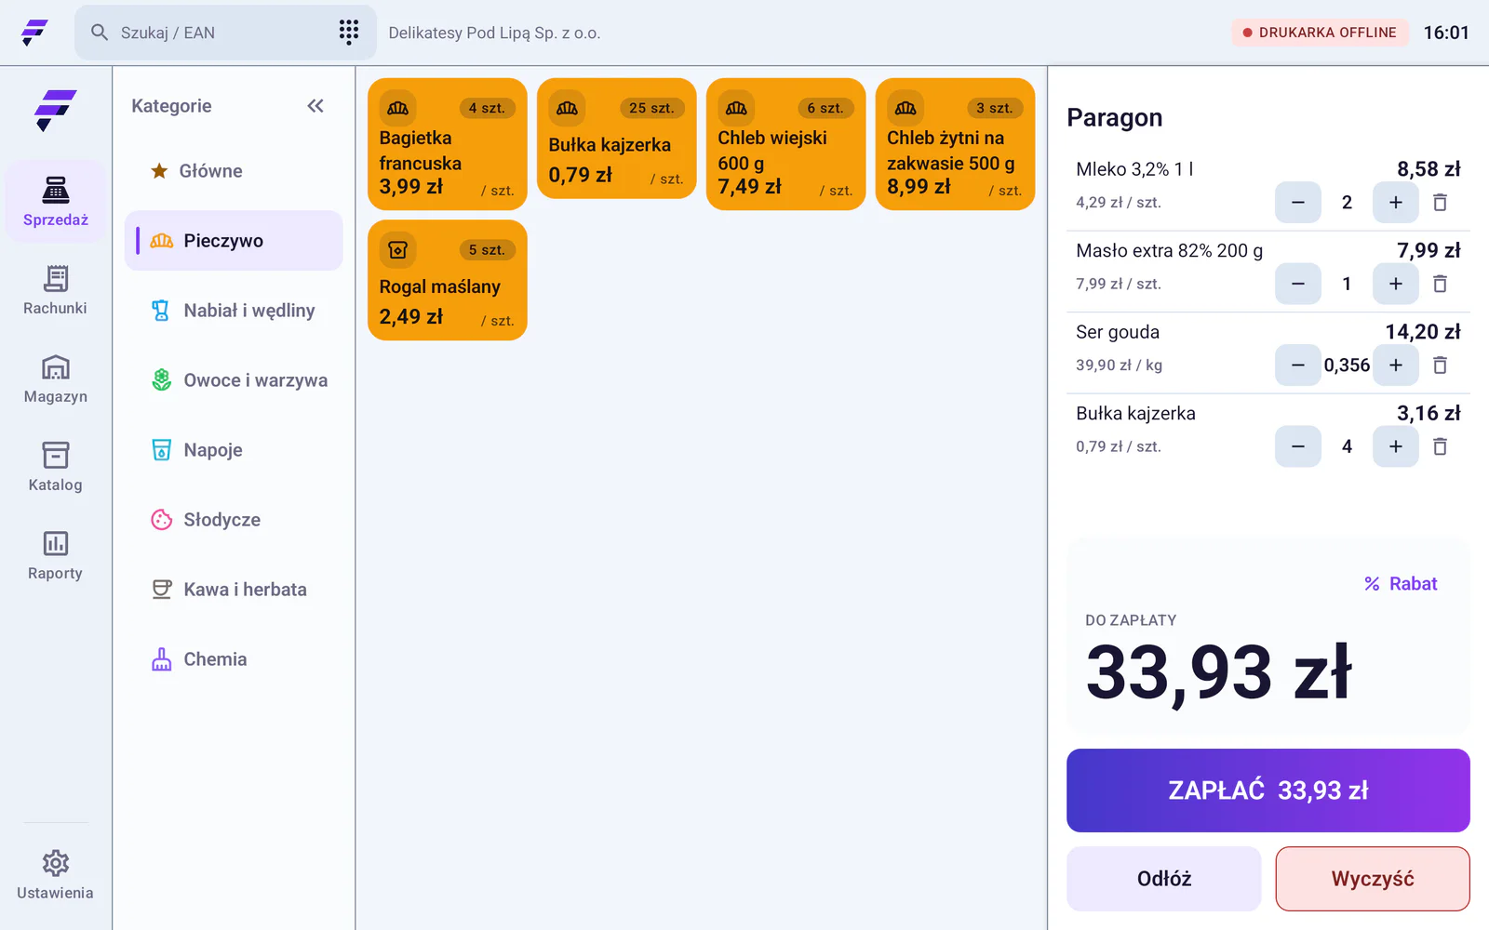Image resolution: width=1489 pixels, height=930 pixels.
Task: Increase Ser gouda weight
Action: pyautogui.click(x=1396, y=365)
